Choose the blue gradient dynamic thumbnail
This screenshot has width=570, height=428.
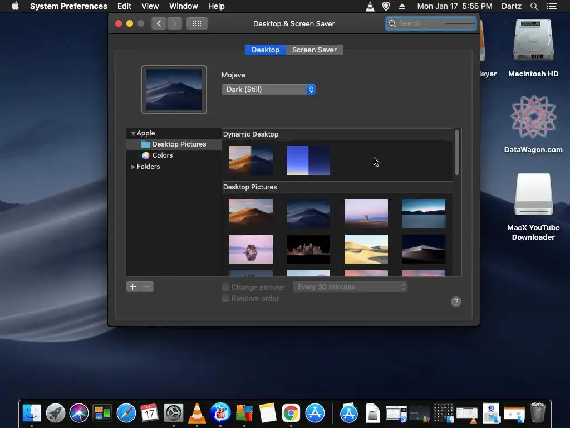point(308,160)
